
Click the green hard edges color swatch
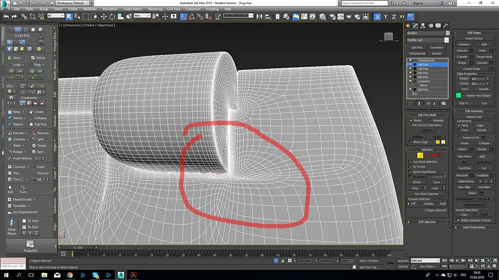[x=458, y=95]
